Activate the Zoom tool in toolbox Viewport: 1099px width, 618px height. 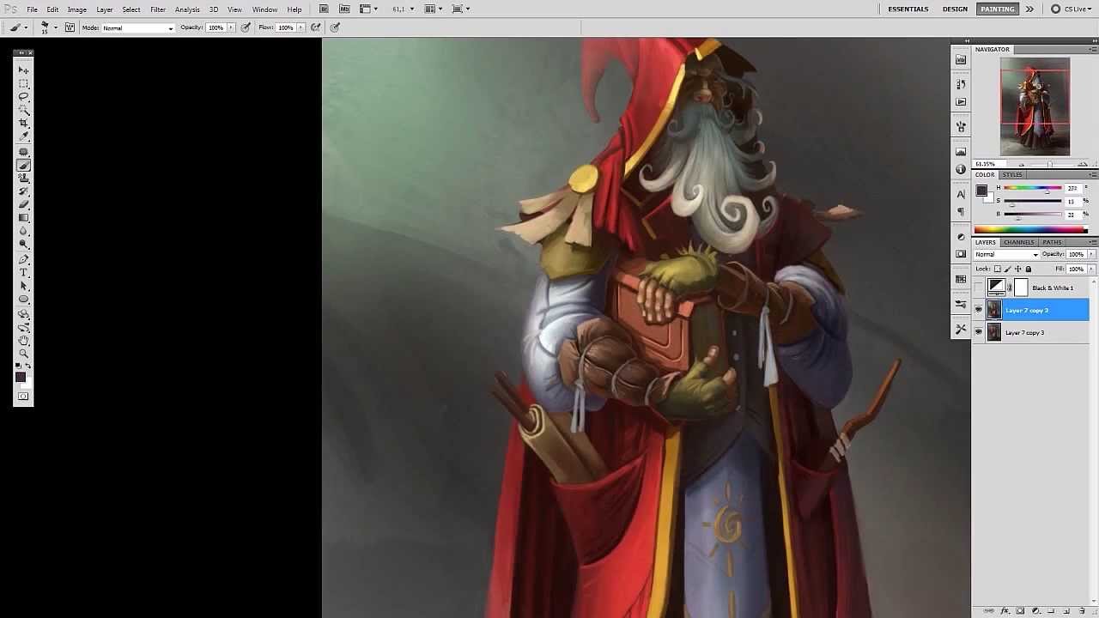pos(23,353)
